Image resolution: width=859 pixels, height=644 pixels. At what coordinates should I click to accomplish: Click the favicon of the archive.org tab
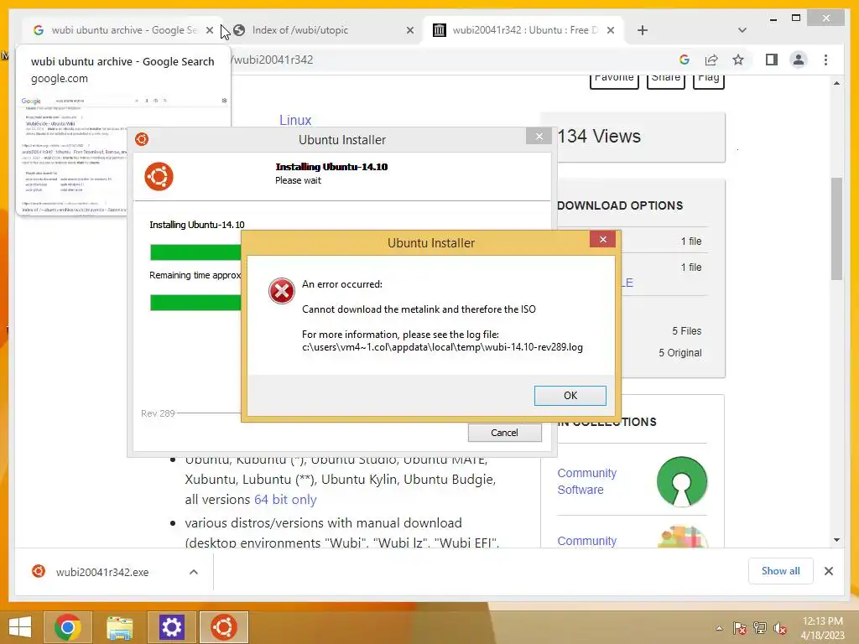[440, 30]
